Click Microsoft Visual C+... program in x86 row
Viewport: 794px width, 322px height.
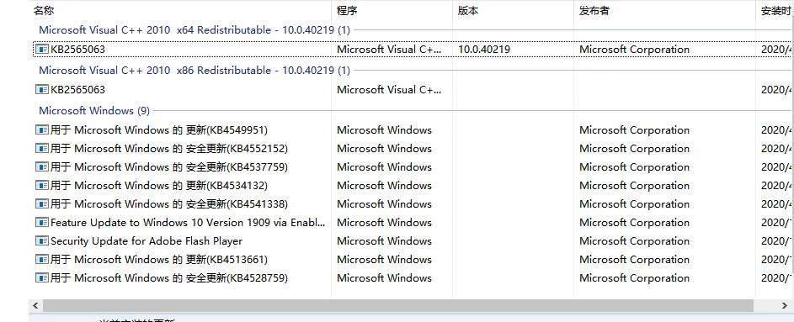pos(389,89)
